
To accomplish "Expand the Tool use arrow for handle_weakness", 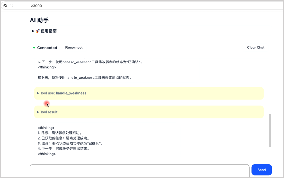I will [x=38, y=93].
